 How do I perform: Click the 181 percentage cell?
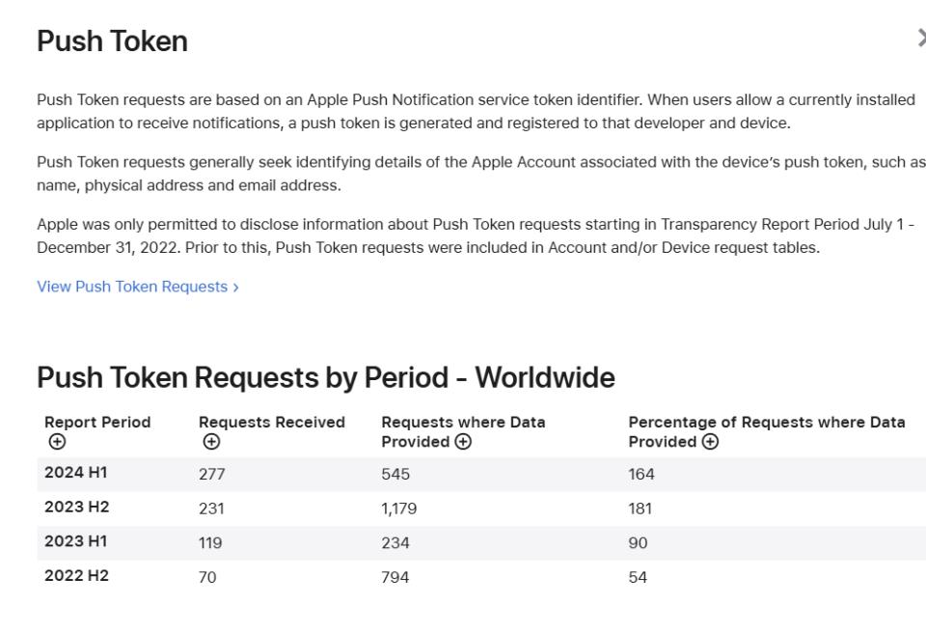coord(640,508)
